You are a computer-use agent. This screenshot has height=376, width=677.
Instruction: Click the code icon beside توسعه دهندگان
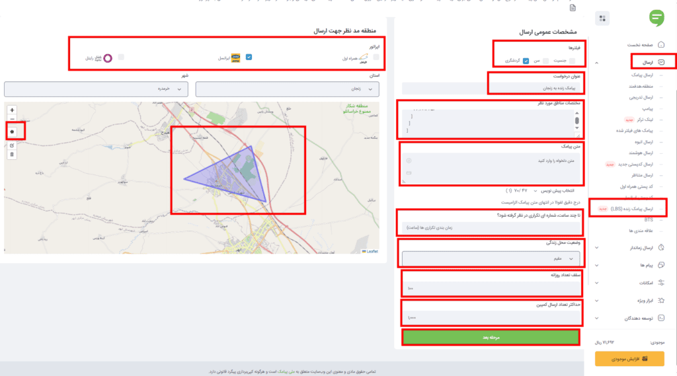(661, 318)
